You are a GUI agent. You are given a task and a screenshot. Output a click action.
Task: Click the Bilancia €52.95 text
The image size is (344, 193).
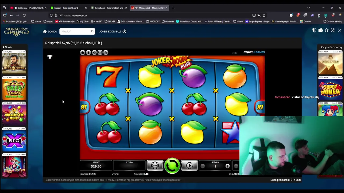(x=88, y=174)
